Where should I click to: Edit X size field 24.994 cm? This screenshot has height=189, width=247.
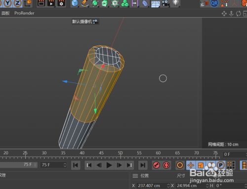tap(191, 186)
